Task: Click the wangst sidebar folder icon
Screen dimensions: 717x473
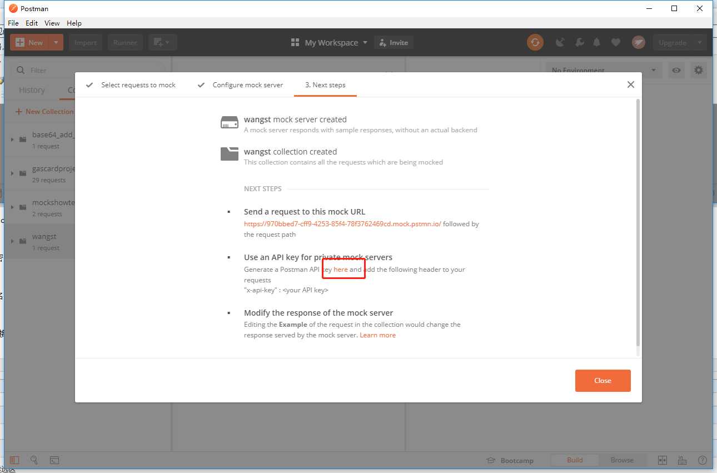Action: pyautogui.click(x=23, y=241)
